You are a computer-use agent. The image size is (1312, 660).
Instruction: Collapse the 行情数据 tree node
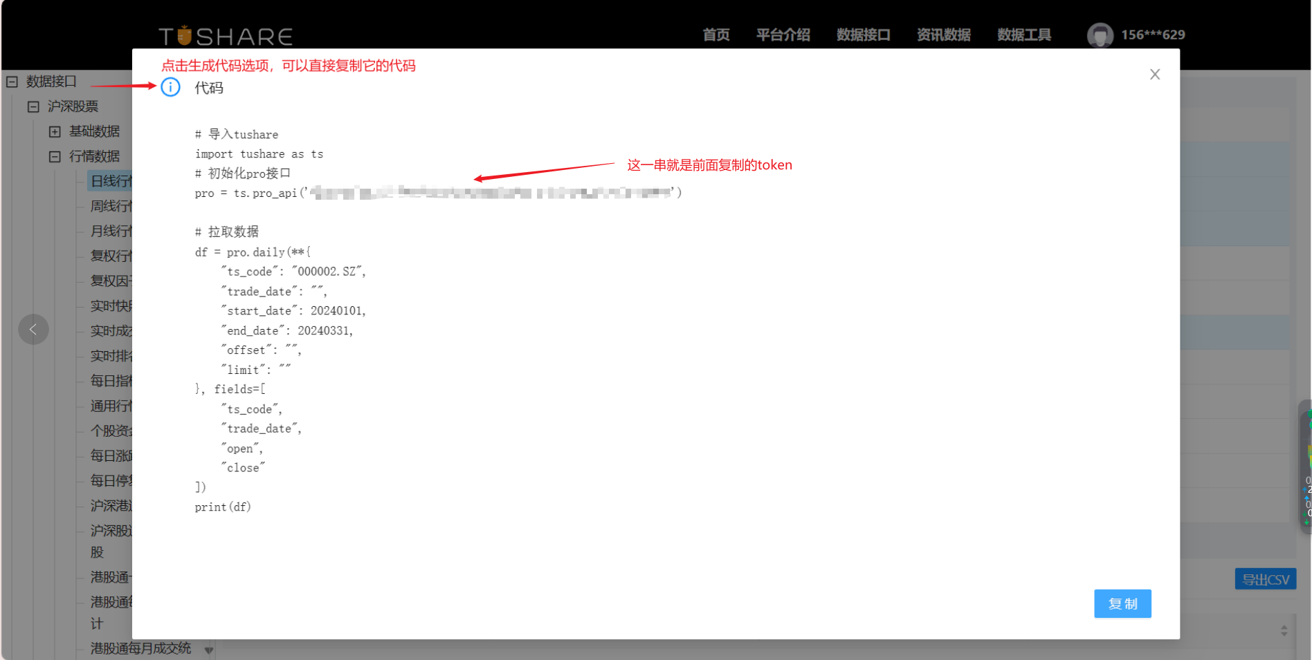click(x=55, y=156)
